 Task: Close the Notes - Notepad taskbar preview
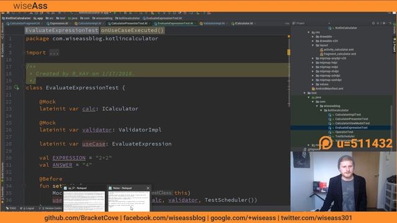pos(148,188)
